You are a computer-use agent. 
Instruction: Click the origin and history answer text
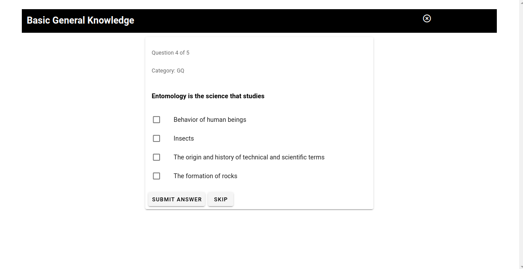click(249, 157)
